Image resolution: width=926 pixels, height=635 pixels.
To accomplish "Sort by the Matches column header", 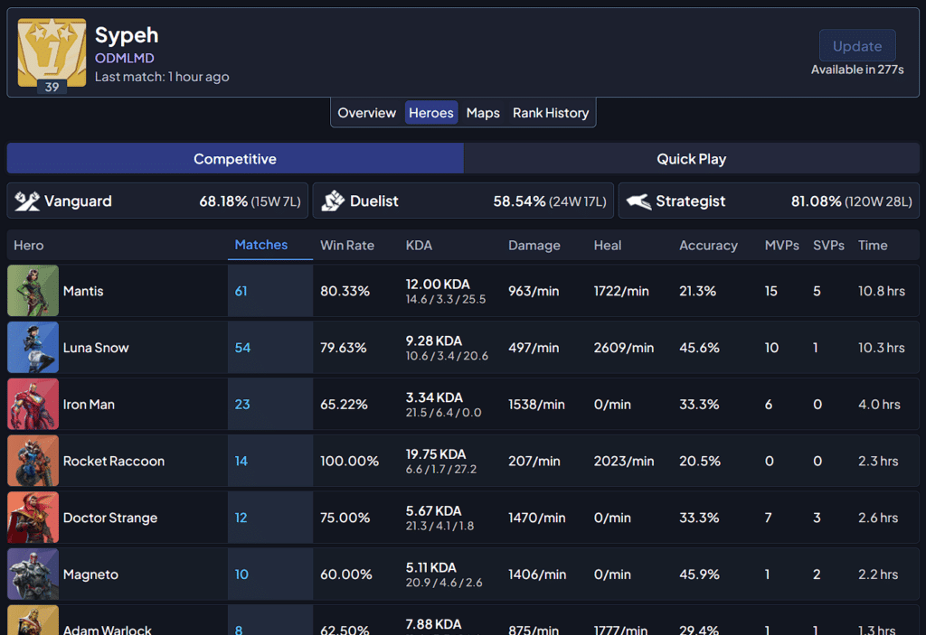I will tap(261, 244).
